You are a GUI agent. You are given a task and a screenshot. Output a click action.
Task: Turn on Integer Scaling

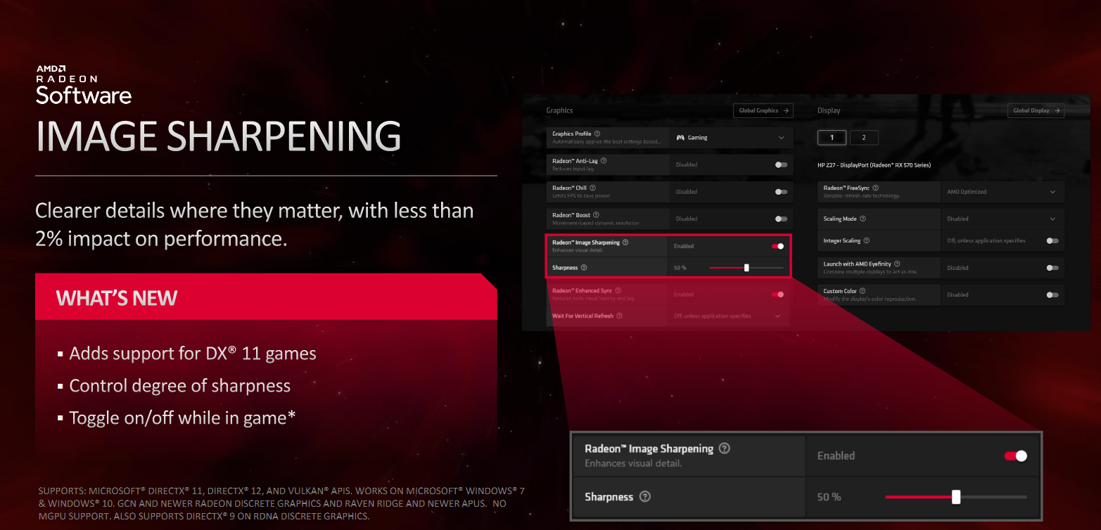click(1052, 240)
